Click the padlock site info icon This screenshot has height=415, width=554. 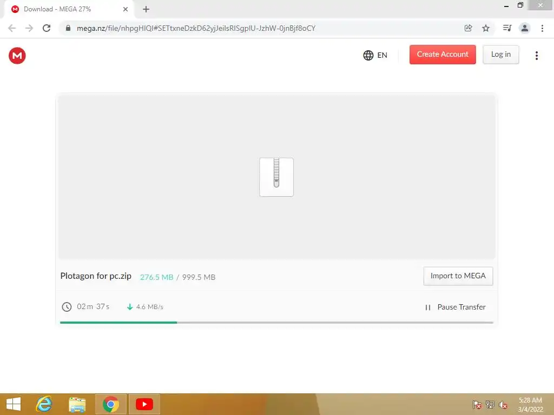(68, 28)
